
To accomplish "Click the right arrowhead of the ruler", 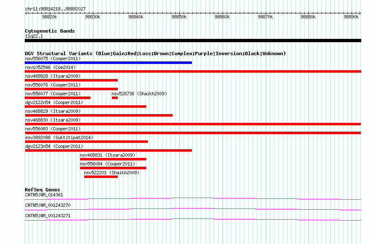I will pyautogui.click(x=360, y=13).
